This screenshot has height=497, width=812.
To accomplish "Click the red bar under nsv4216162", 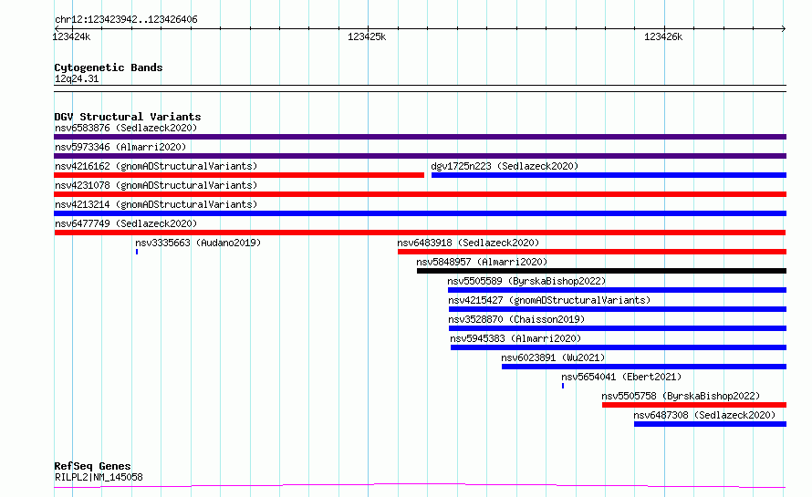I will click(239, 175).
